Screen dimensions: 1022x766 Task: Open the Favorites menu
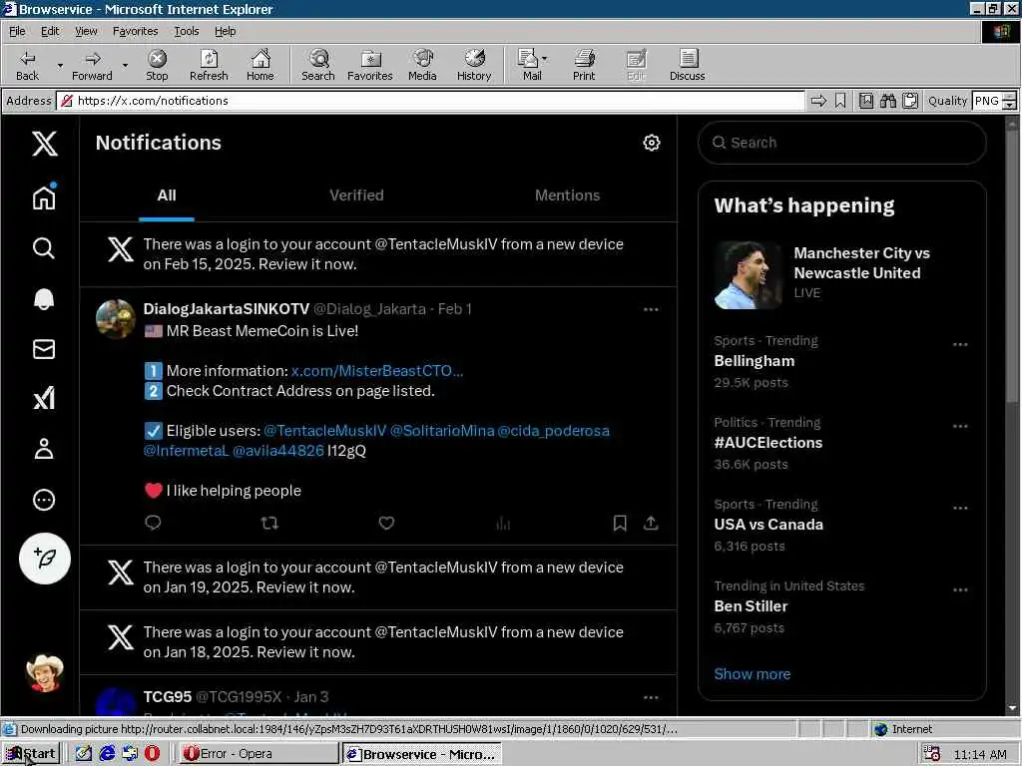coord(135,31)
